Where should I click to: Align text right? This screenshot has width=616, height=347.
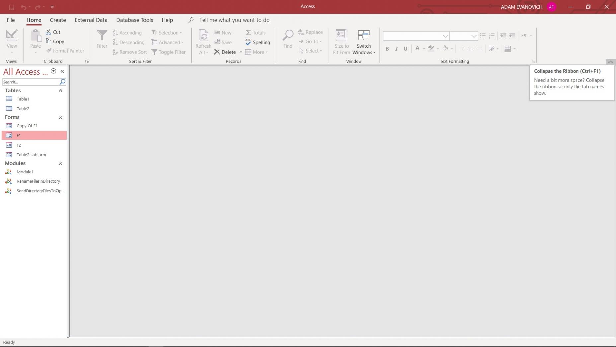pyautogui.click(x=480, y=49)
